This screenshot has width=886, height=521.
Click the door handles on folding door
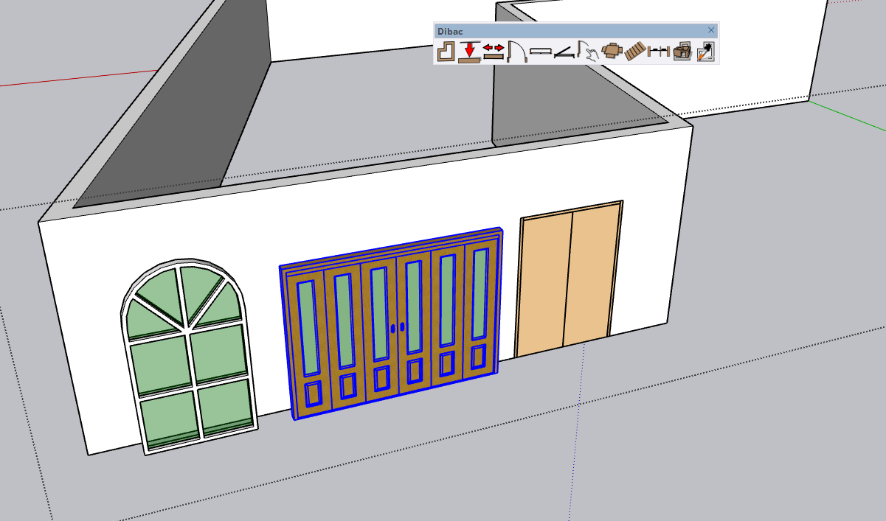point(398,327)
